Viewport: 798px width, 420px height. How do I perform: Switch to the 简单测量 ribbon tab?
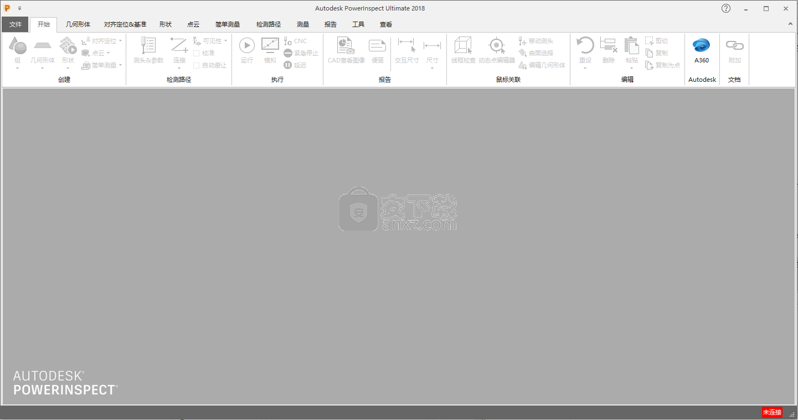(228, 24)
